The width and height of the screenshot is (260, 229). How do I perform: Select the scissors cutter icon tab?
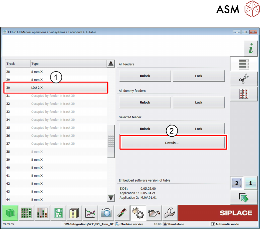pos(243,79)
